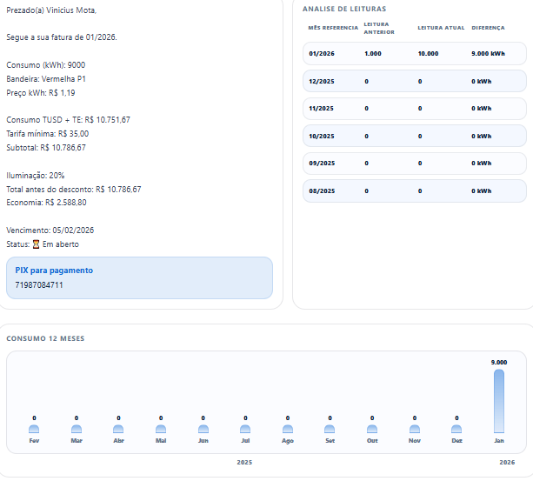This screenshot has height=481, width=533.
Task: Click the Ago bar in consumption chart
Action: tap(287, 429)
